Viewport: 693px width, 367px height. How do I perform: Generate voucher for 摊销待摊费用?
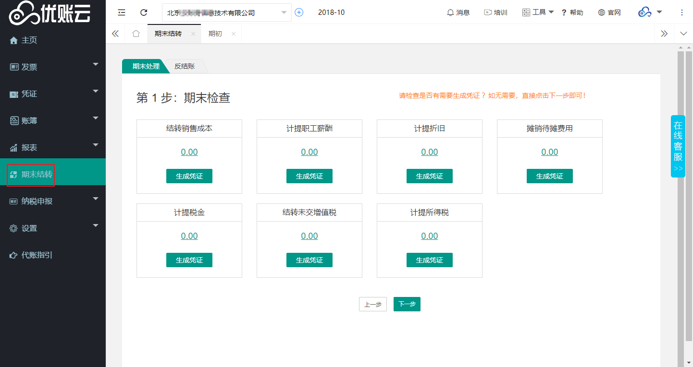[550, 176]
